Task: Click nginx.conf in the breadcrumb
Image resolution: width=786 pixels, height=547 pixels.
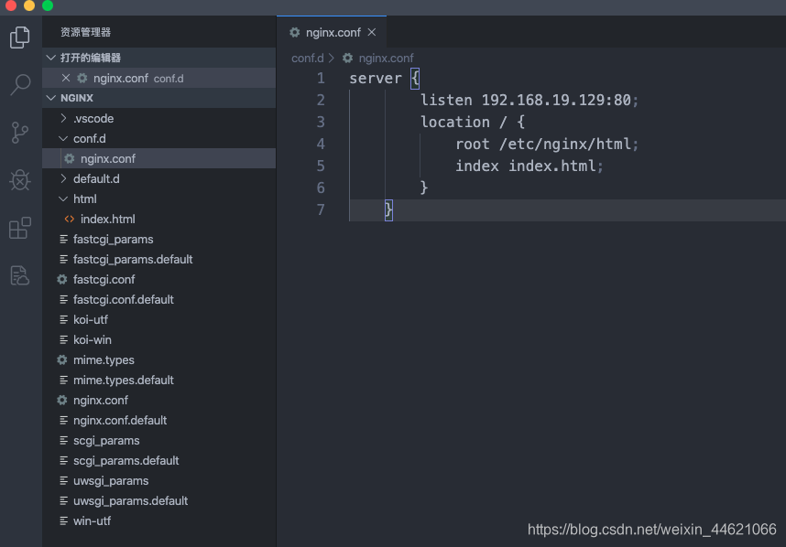Action: click(386, 58)
